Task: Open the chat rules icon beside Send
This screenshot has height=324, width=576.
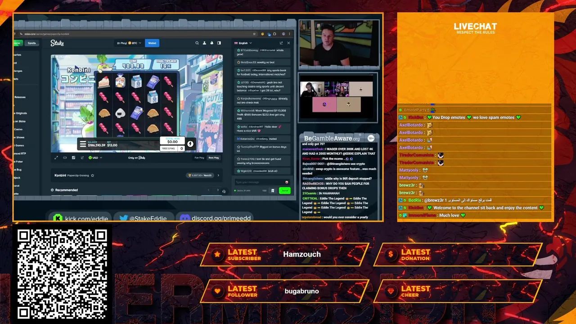Action: pos(273,191)
